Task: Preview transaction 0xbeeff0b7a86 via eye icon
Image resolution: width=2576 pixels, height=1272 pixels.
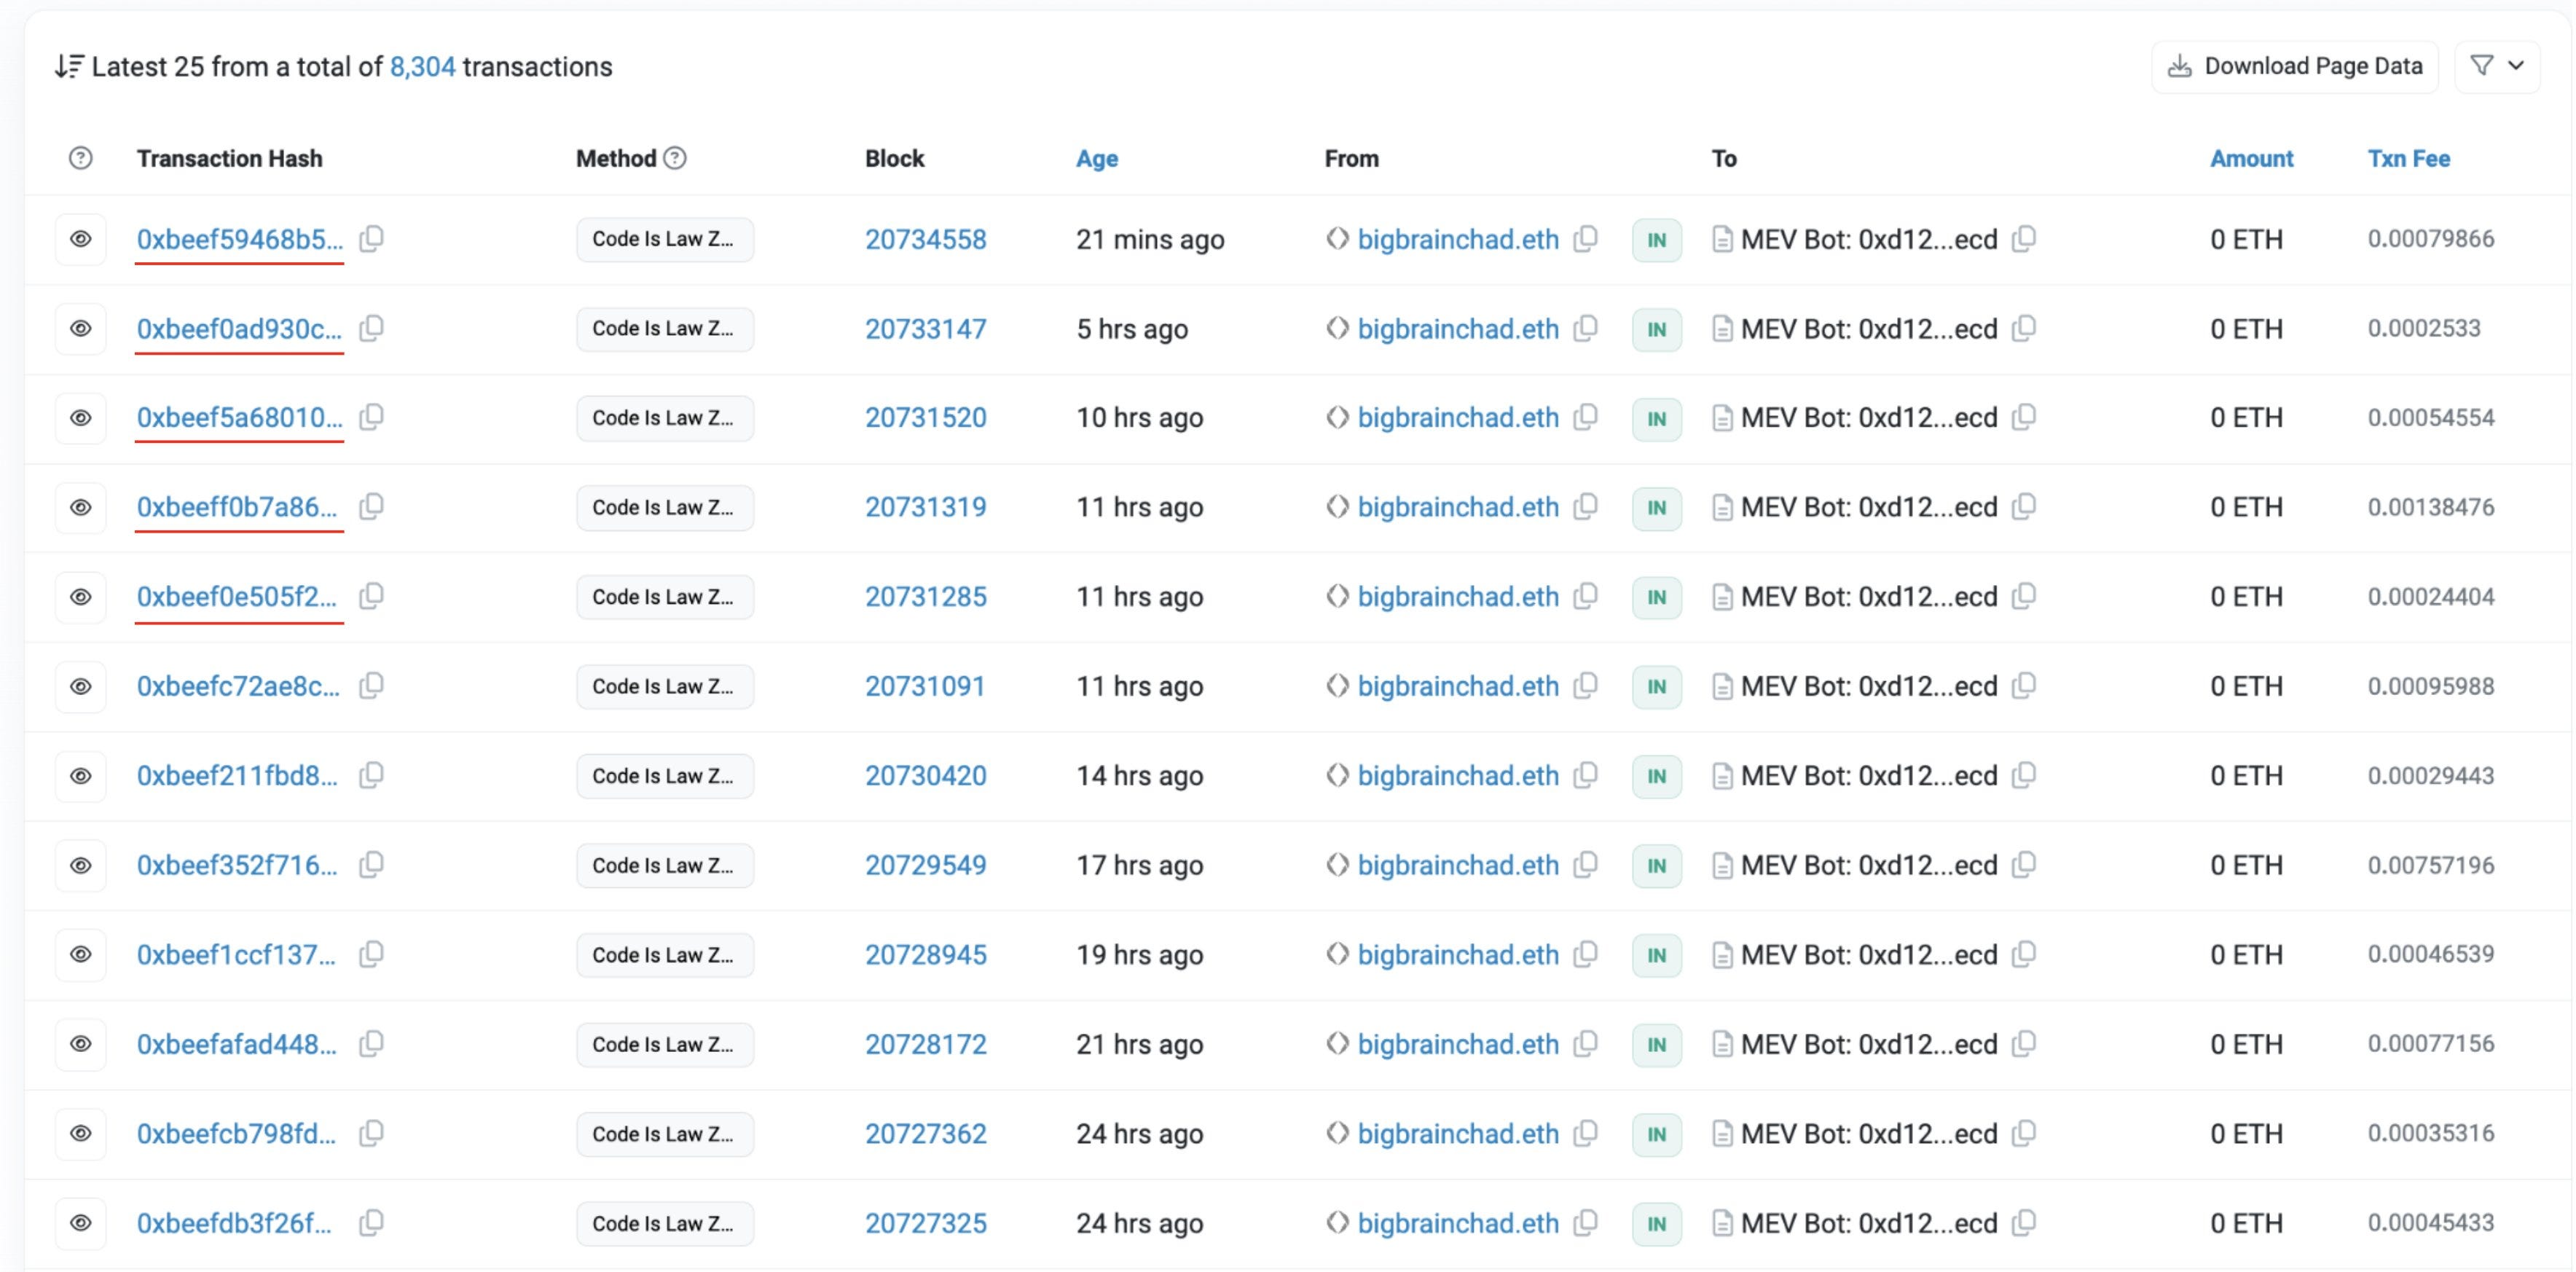Action: tap(81, 507)
